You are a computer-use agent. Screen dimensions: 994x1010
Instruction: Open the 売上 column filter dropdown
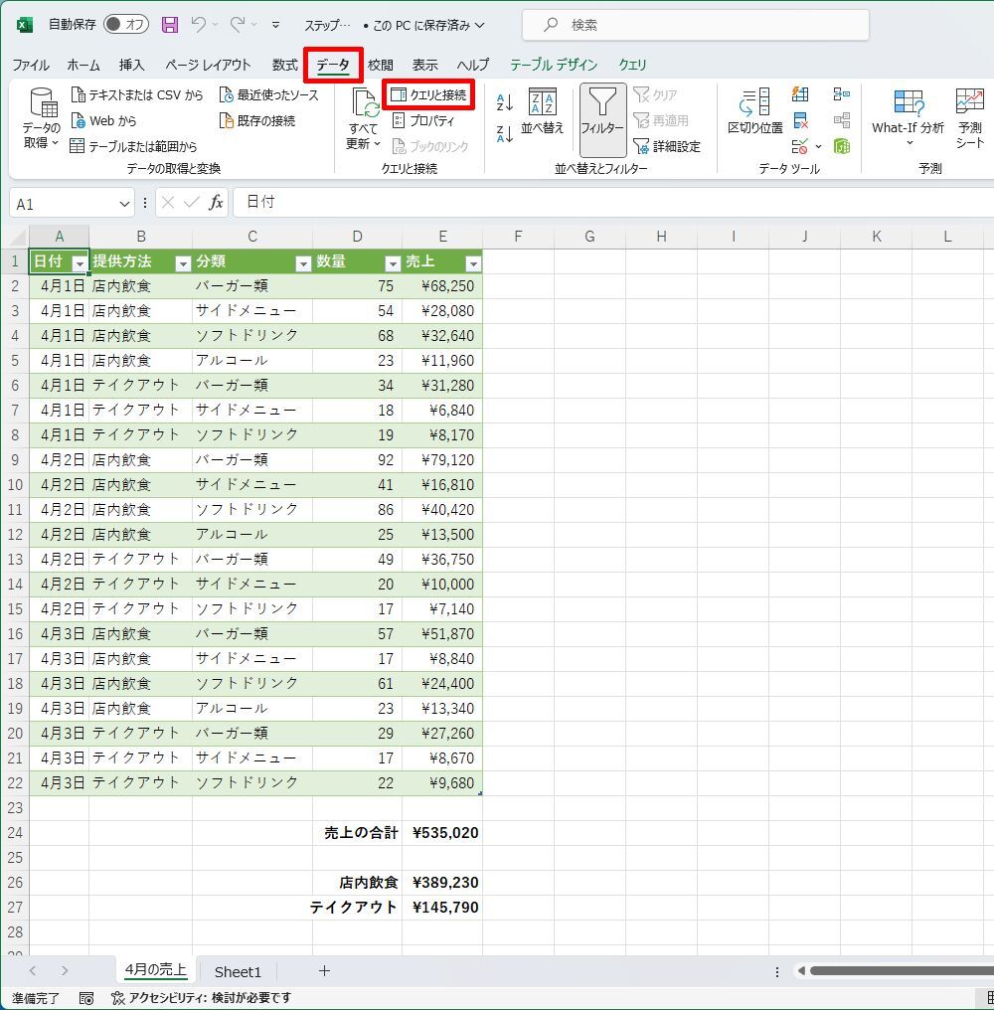(x=473, y=263)
